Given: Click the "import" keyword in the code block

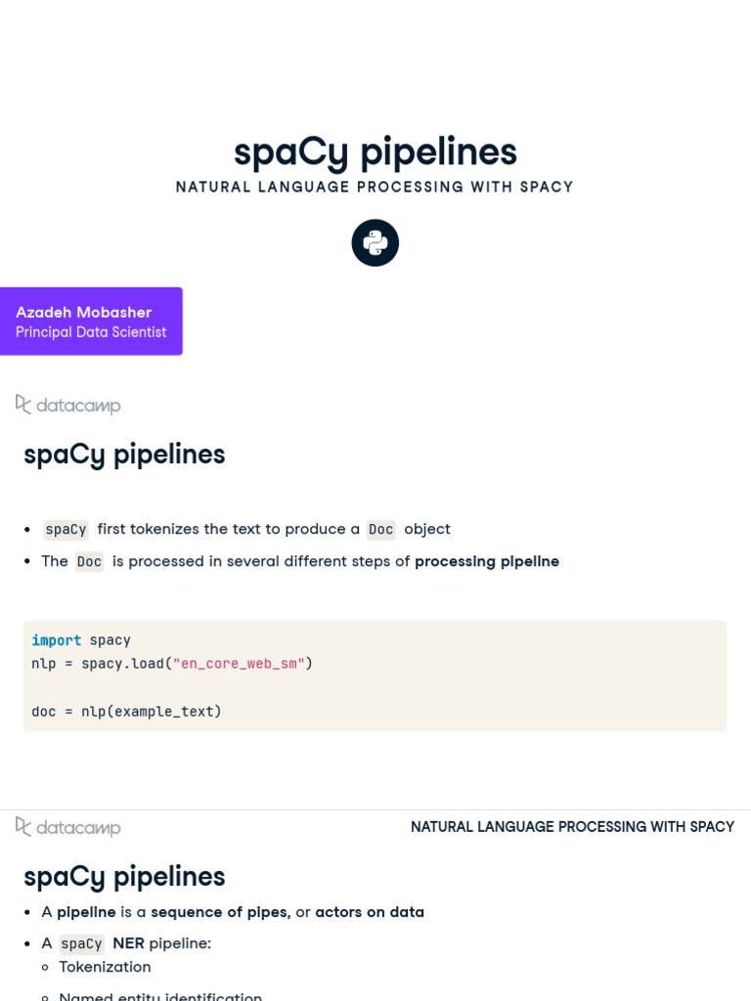Looking at the screenshot, I should tap(57, 640).
